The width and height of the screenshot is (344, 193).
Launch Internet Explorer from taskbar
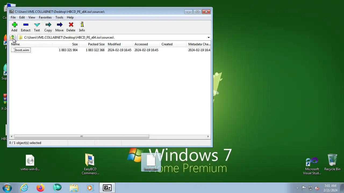[x=24, y=188]
